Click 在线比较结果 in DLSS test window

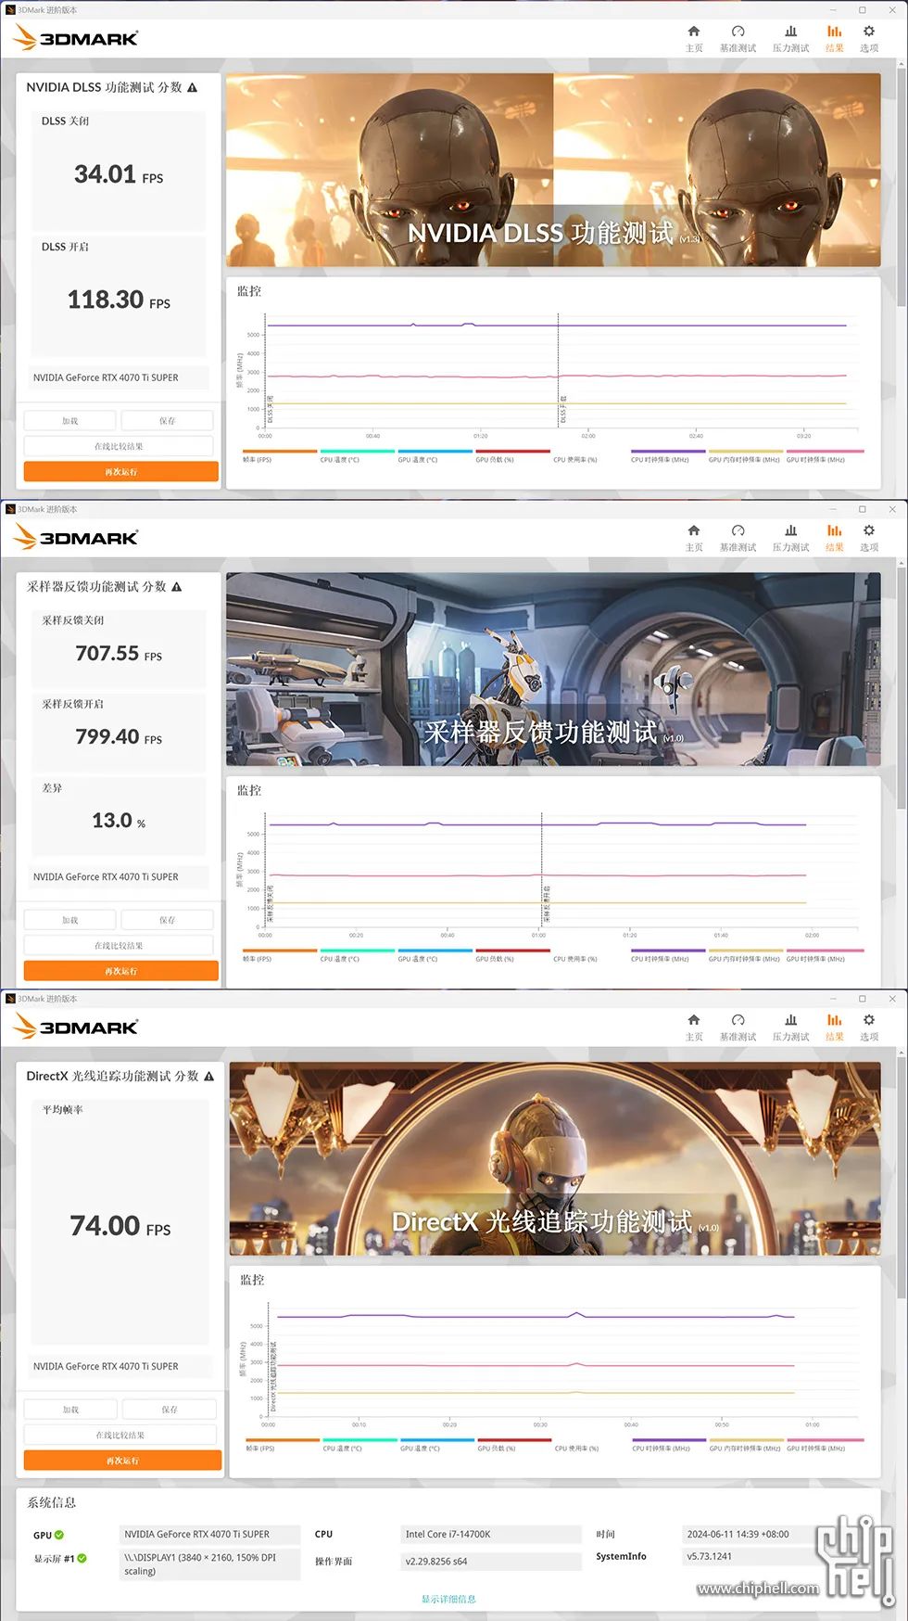(119, 446)
